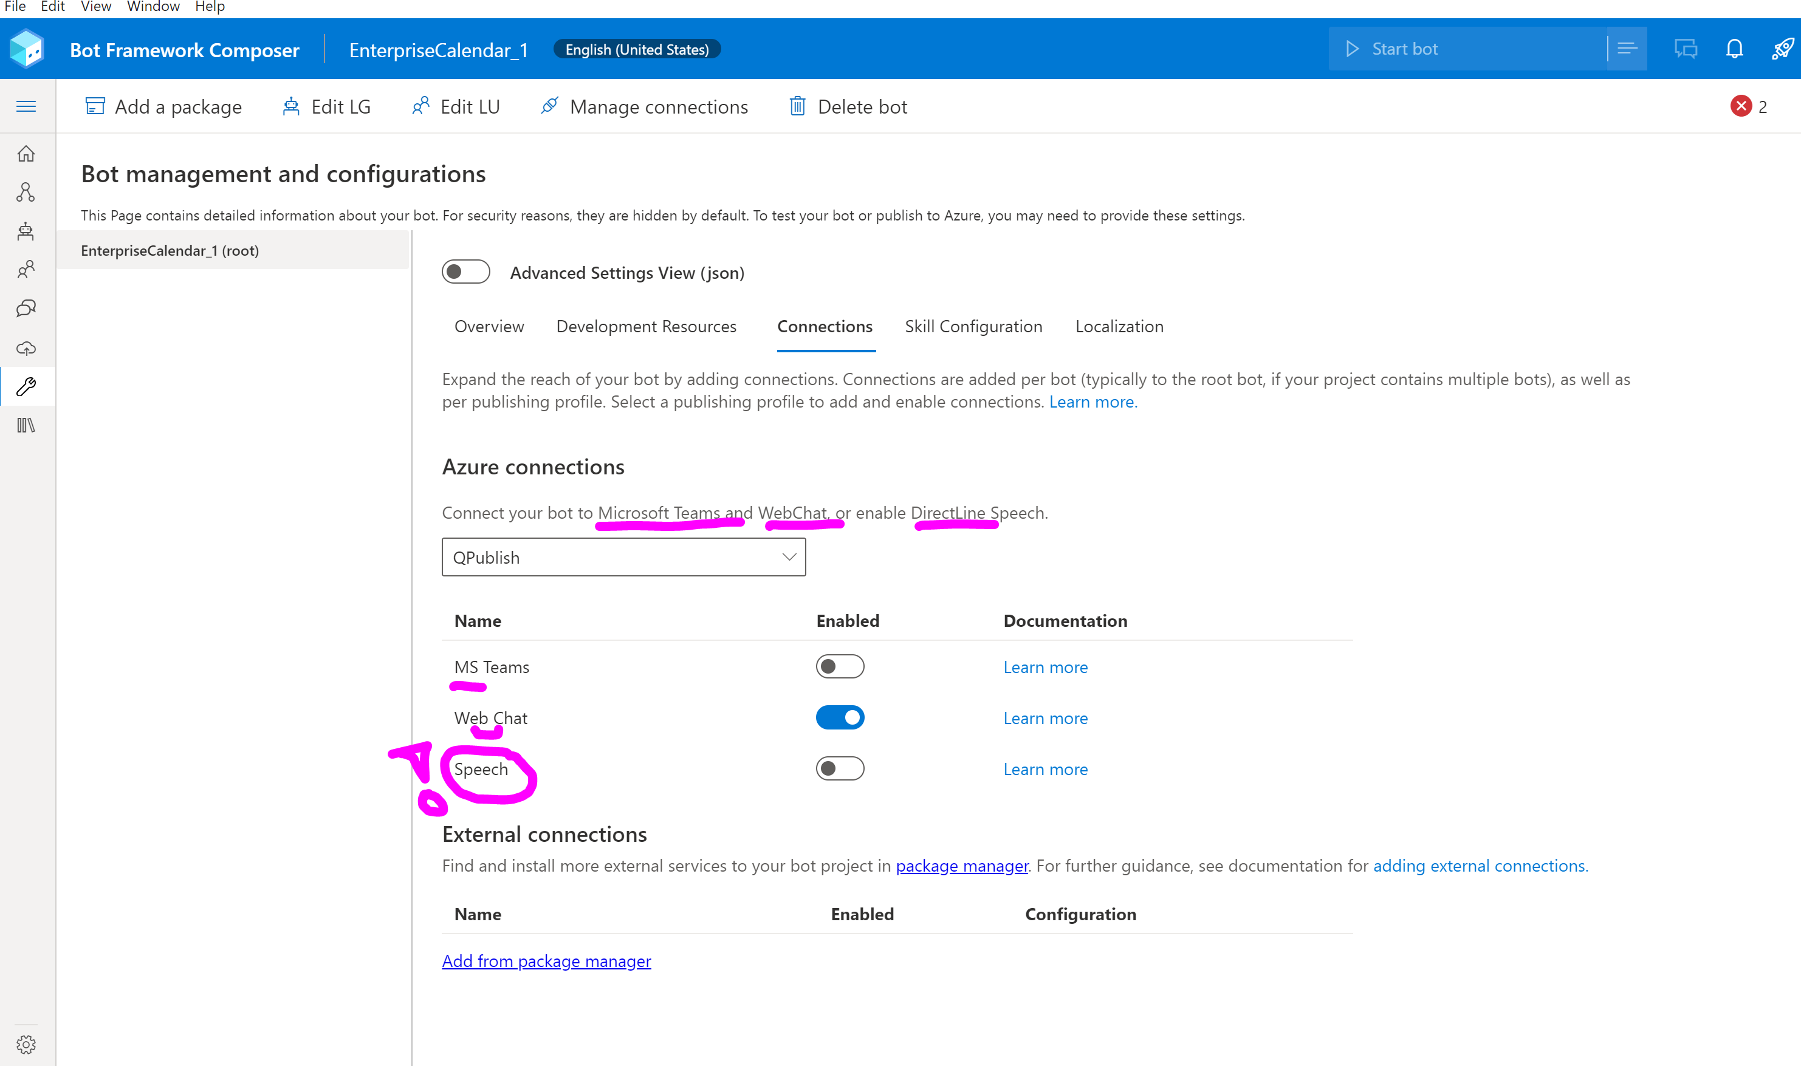Disable the Web Chat connection
The height and width of the screenshot is (1066, 1801).
point(840,717)
